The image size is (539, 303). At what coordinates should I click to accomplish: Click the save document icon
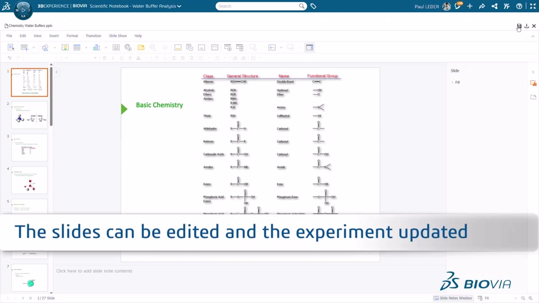point(519,26)
